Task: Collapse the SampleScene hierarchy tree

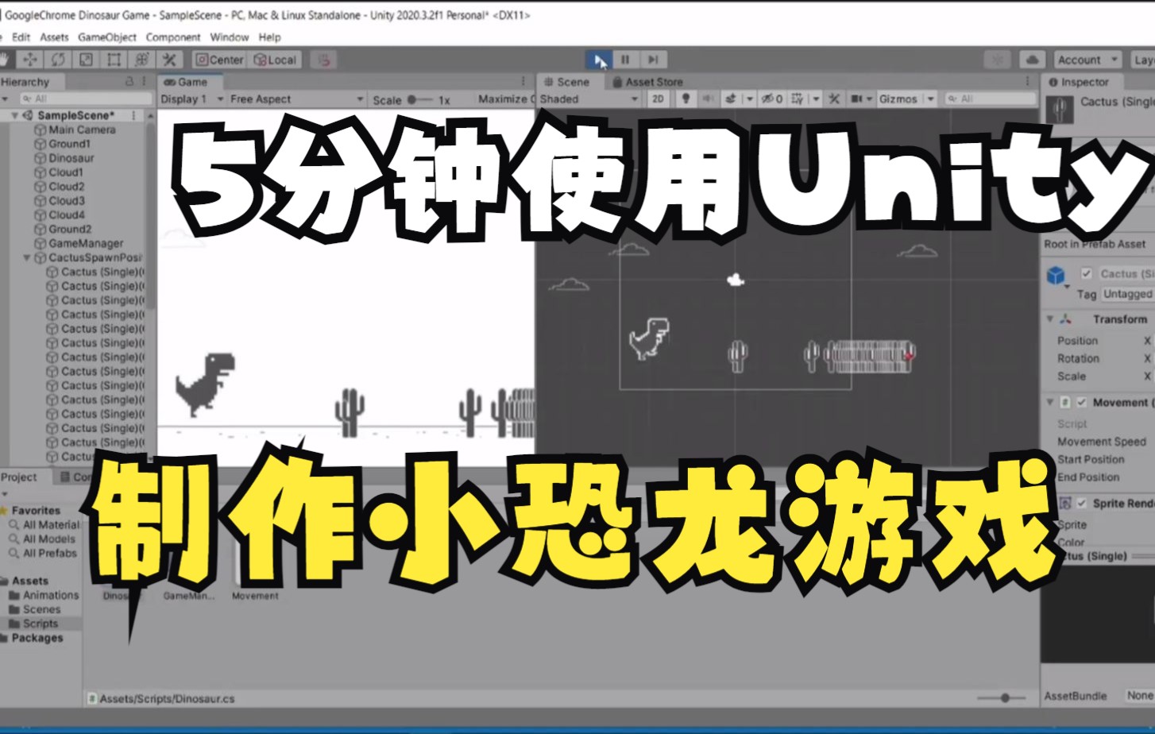Action: [x=14, y=114]
